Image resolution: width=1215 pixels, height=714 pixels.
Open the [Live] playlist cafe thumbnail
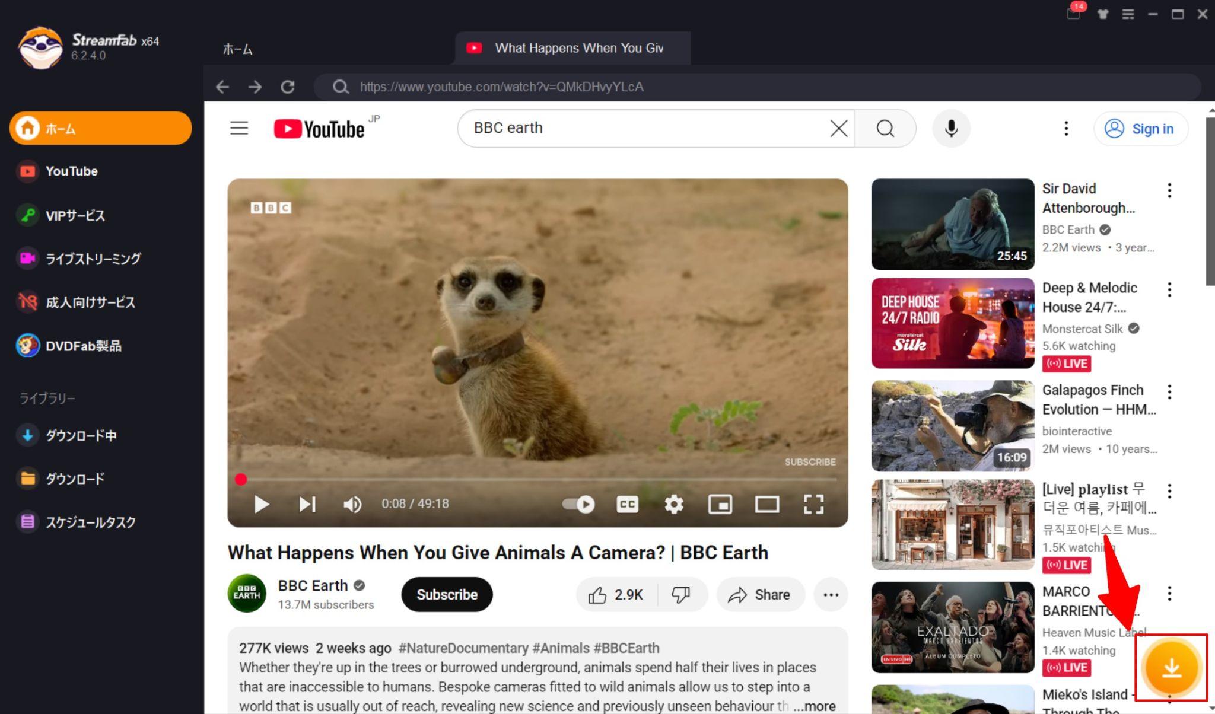click(953, 525)
